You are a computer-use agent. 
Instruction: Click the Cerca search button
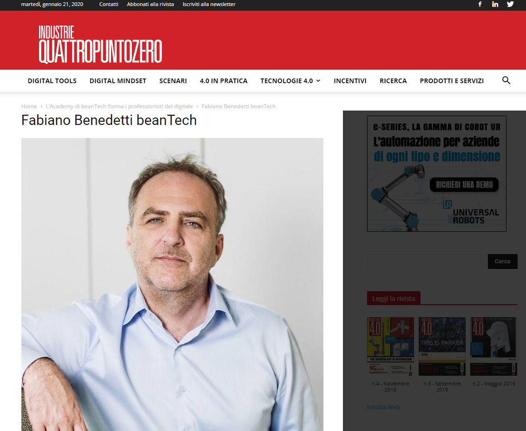(x=502, y=261)
